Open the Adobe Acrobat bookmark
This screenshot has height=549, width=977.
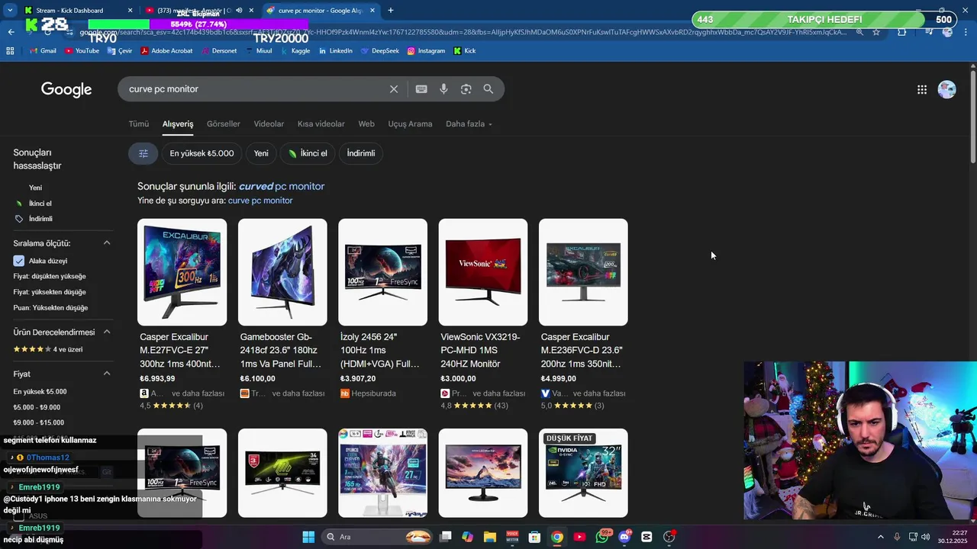click(166, 50)
